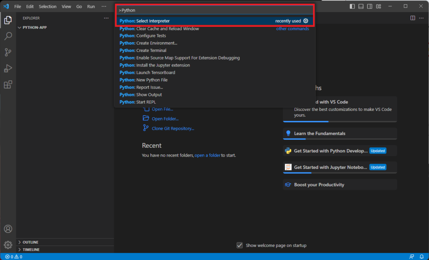The height and width of the screenshot is (260, 429).
Task: Choose Python: New Python File command
Action: coord(215,80)
